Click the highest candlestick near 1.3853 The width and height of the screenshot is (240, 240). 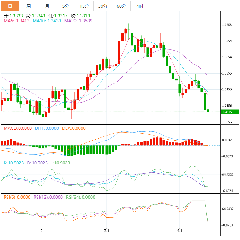(129, 29)
